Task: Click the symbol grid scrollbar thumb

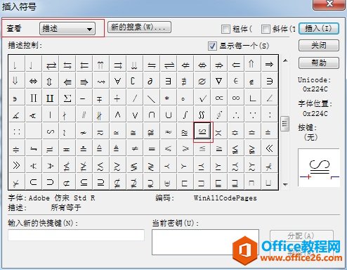Action: point(284,124)
